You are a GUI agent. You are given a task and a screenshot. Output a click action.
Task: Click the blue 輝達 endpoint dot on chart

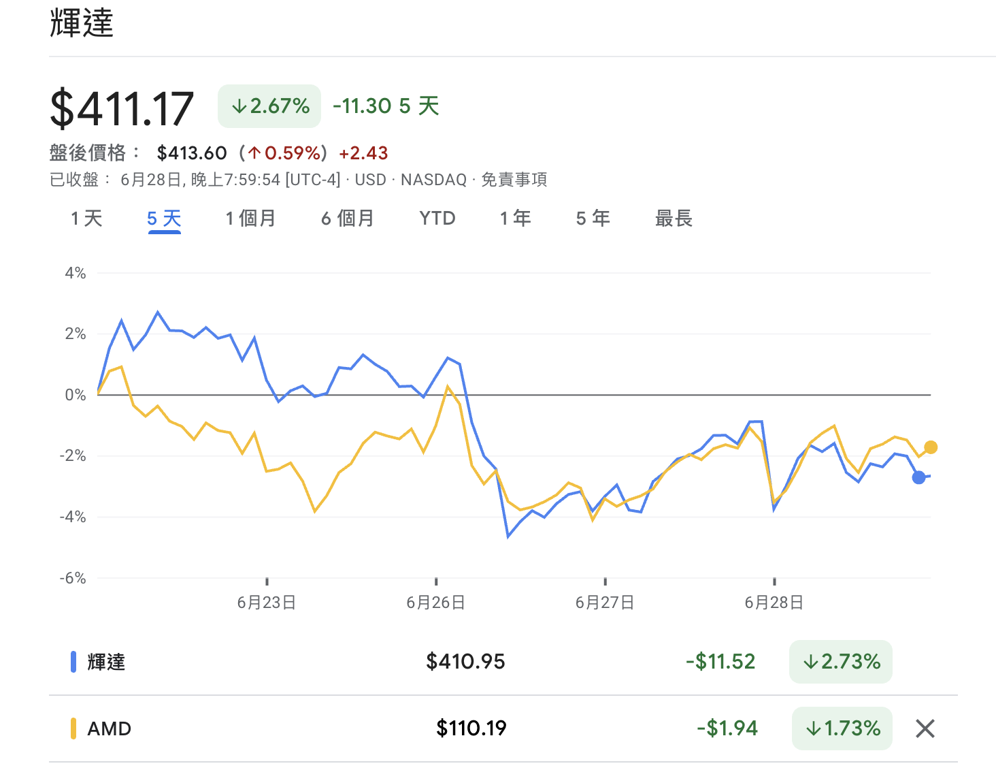918,477
